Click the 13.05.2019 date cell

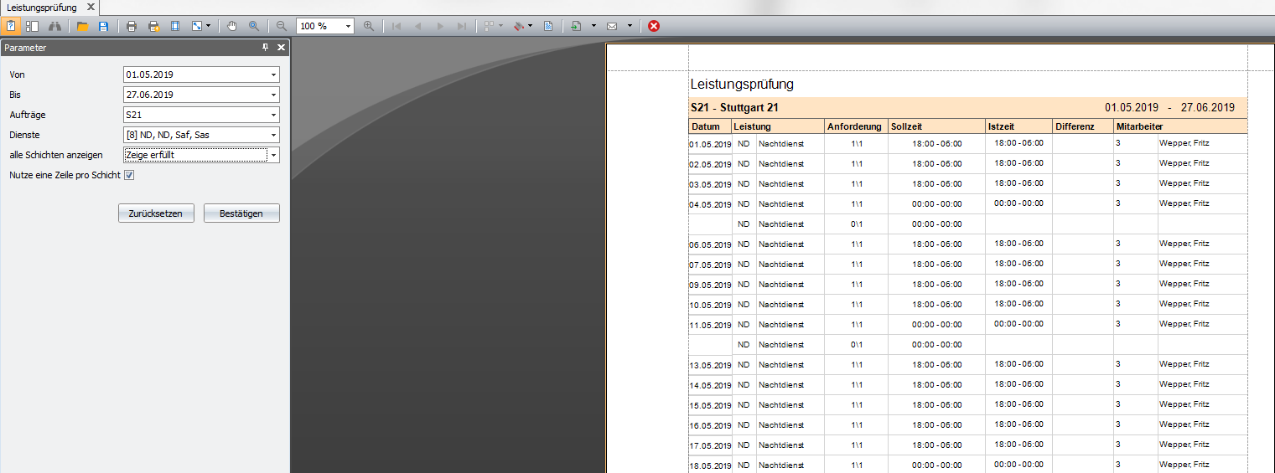tap(710, 365)
